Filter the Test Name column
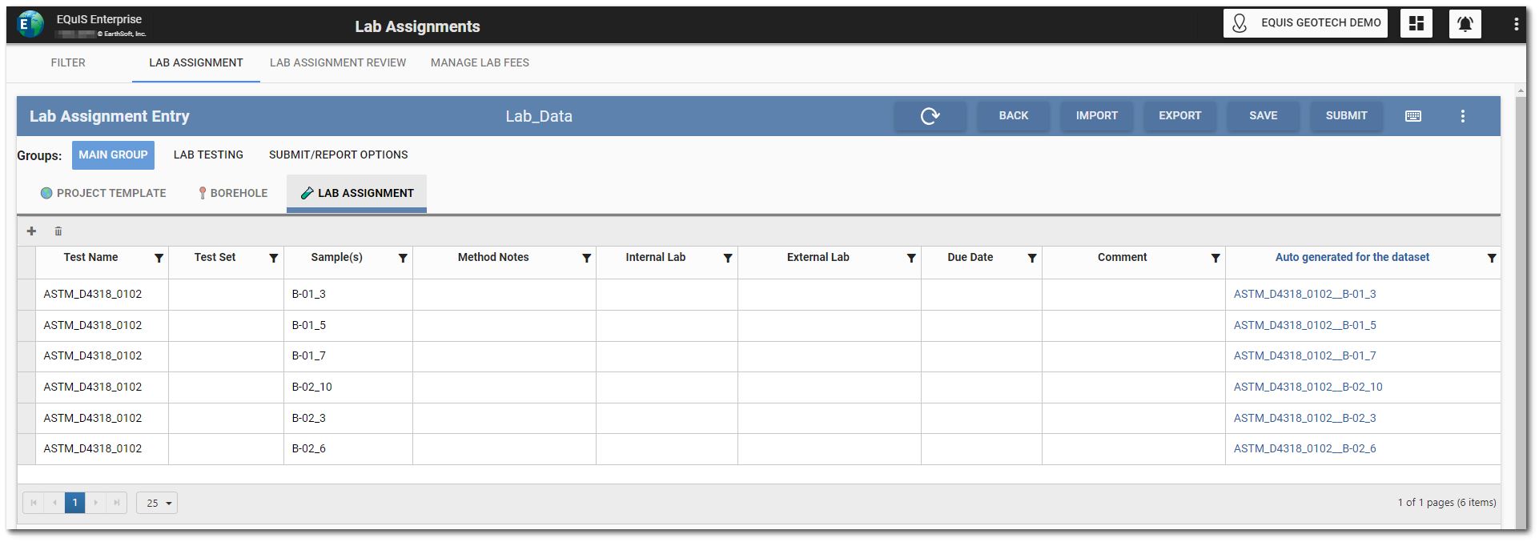 tap(159, 258)
